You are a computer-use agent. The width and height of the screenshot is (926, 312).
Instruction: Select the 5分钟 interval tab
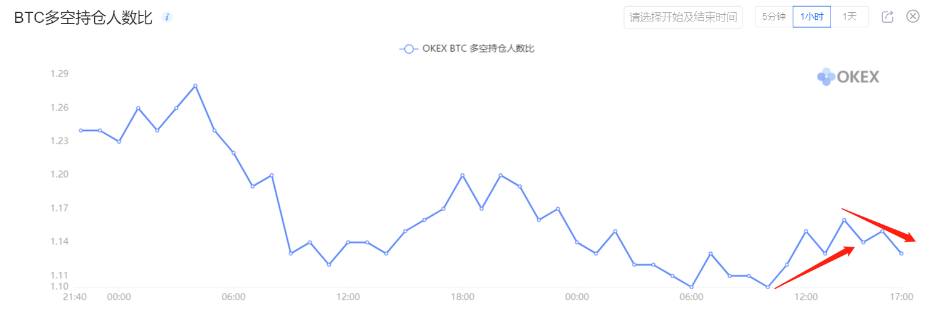(x=774, y=17)
